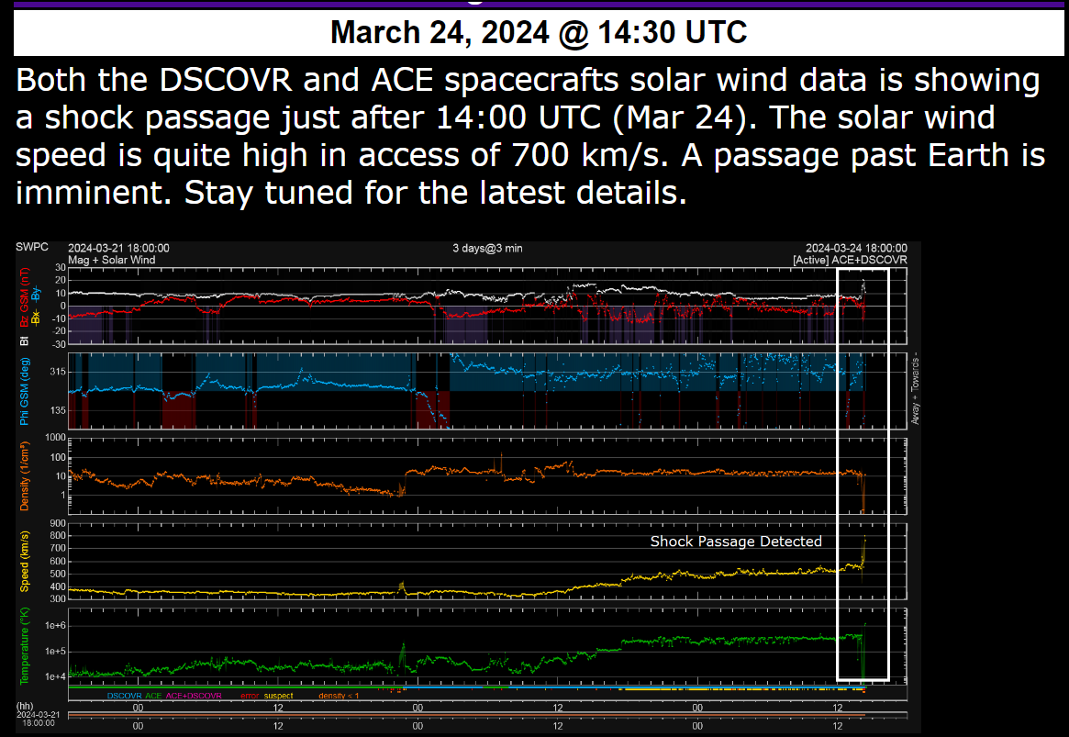The image size is (1069, 737).
Task: Open the SWPC solar wind chart image
Action: pyautogui.click(x=468, y=486)
